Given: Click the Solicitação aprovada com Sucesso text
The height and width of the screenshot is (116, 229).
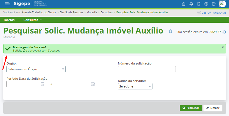Looking at the screenshot, I should click(36, 51).
